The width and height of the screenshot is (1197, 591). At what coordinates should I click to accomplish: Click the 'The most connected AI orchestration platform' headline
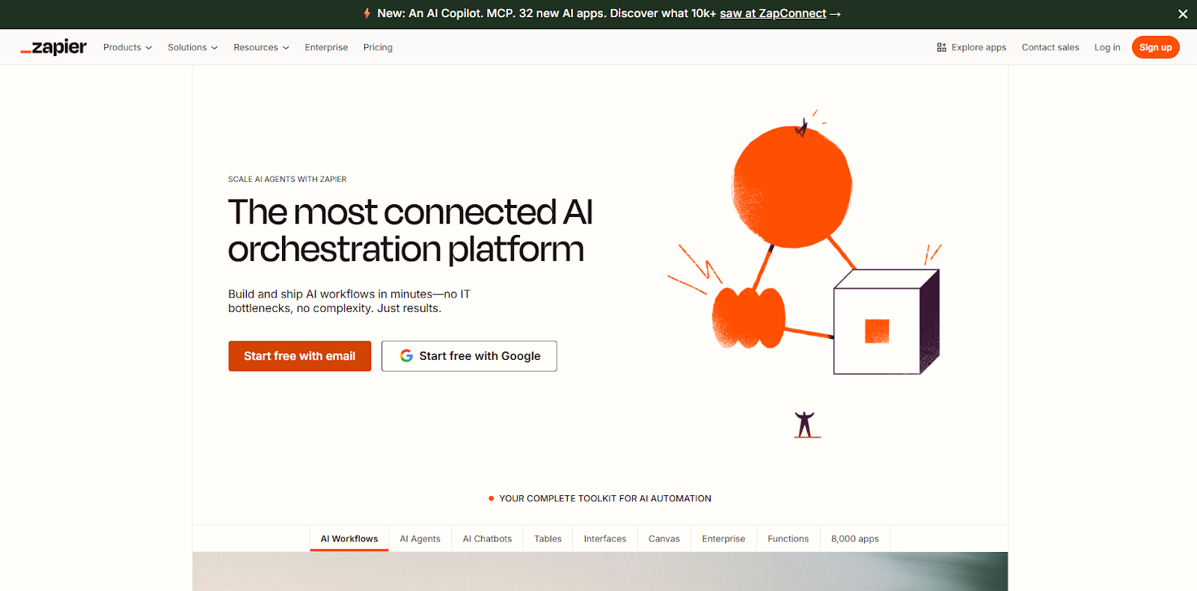[x=410, y=230]
